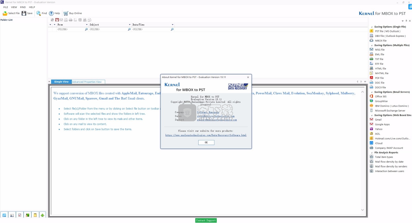This screenshot has width=412, height=223.
Task: Open the calendar view in Folder List footer
Action: 4,215
